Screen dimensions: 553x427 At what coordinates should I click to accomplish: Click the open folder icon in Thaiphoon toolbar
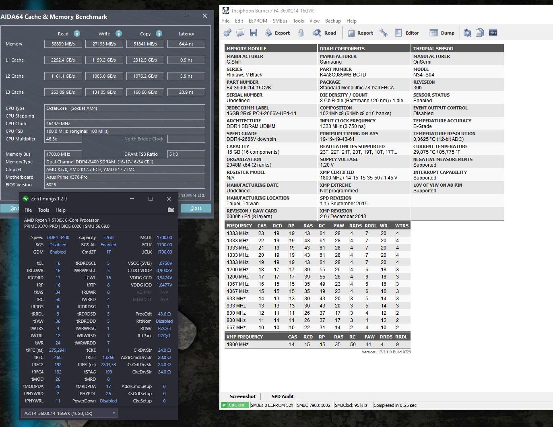tap(240, 33)
